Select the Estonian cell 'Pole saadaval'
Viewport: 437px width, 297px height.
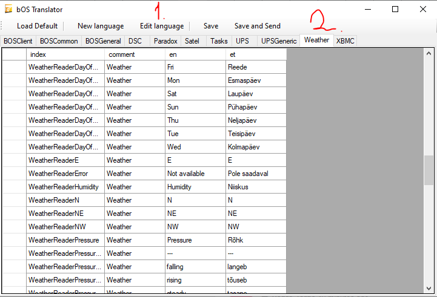pyautogui.click(x=256, y=174)
